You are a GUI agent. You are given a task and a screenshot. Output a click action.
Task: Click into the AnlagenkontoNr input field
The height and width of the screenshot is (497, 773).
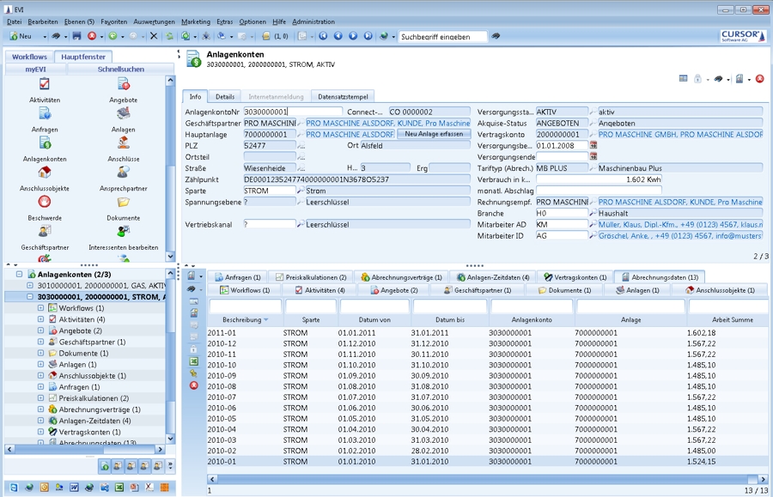tap(292, 112)
